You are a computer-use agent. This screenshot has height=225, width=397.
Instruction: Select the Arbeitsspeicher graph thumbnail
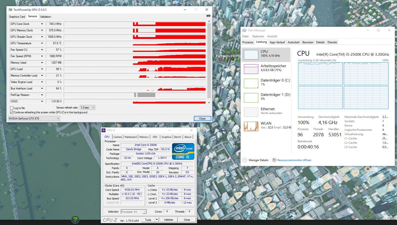point(251,69)
